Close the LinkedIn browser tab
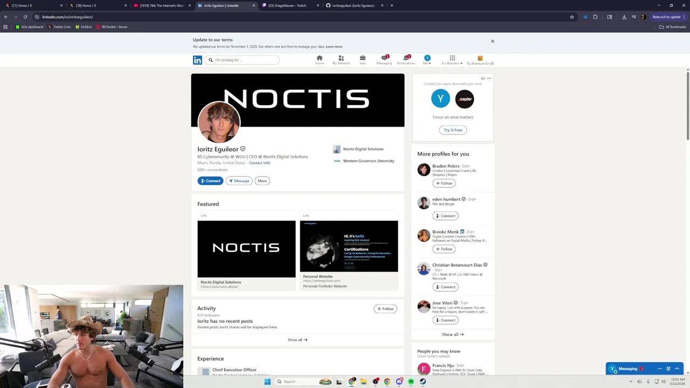The image size is (690, 388). click(x=254, y=5)
